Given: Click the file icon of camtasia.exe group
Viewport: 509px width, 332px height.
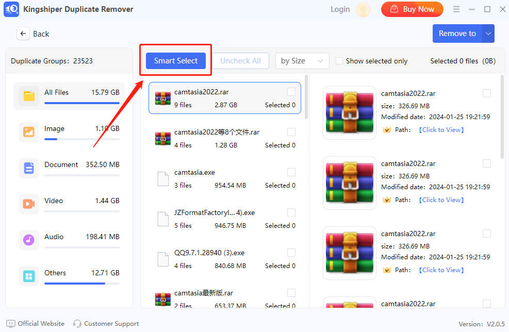Looking at the screenshot, I should [x=163, y=179].
